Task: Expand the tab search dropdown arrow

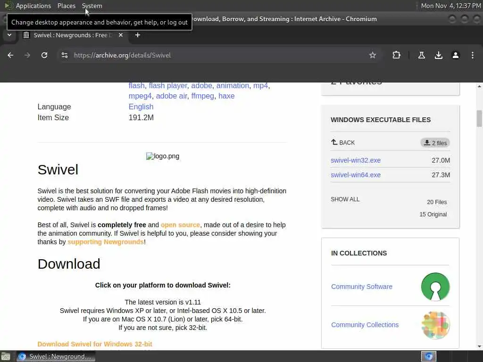Action: click(x=9, y=35)
